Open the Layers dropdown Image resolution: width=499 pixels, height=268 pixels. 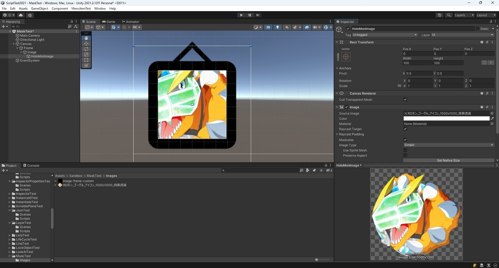[464, 15]
